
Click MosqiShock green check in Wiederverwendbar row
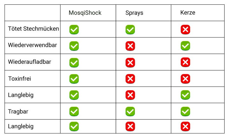click(74, 46)
